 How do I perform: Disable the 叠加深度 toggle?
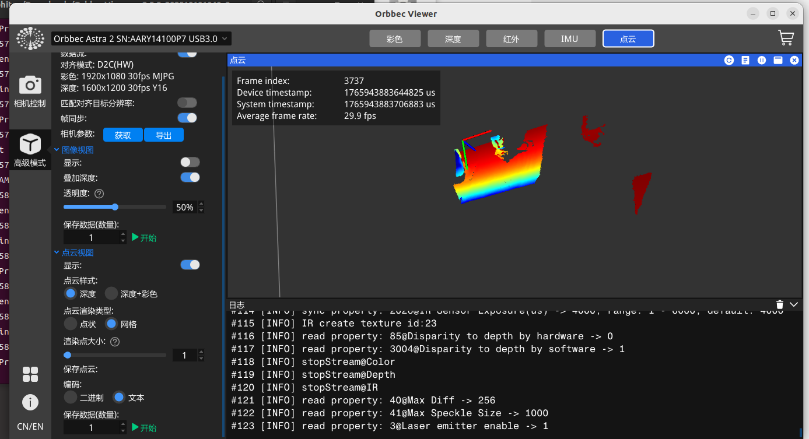click(x=190, y=177)
